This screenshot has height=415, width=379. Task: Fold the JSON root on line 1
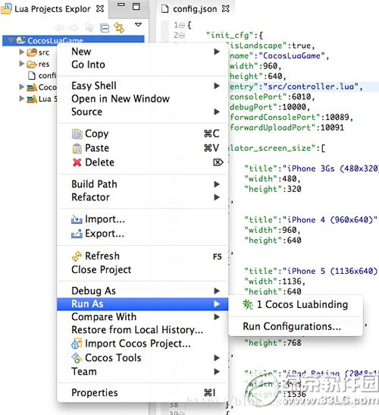[x=181, y=25]
